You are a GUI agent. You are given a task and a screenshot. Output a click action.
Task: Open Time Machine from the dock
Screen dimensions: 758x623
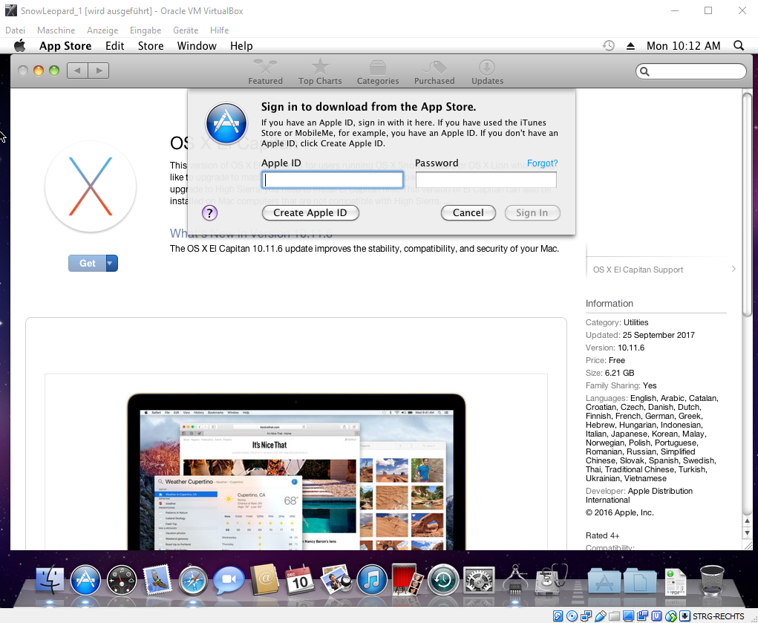(x=442, y=579)
